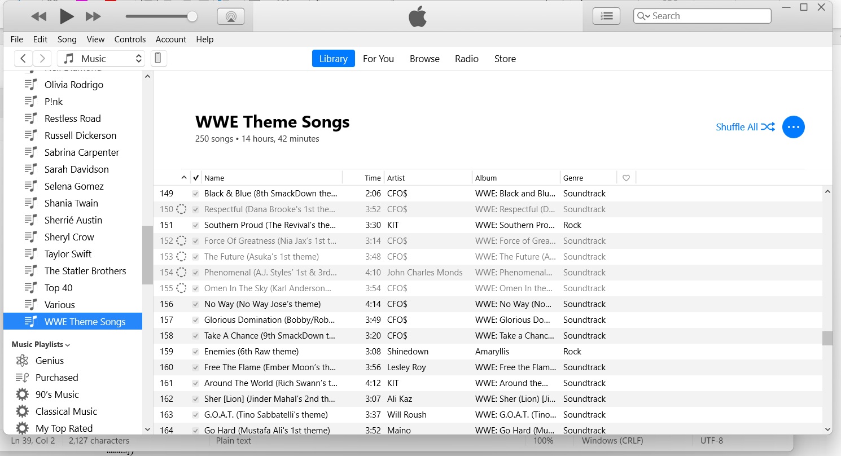Switch to the Library tab
The height and width of the screenshot is (456, 841).
tap(334, 59)
